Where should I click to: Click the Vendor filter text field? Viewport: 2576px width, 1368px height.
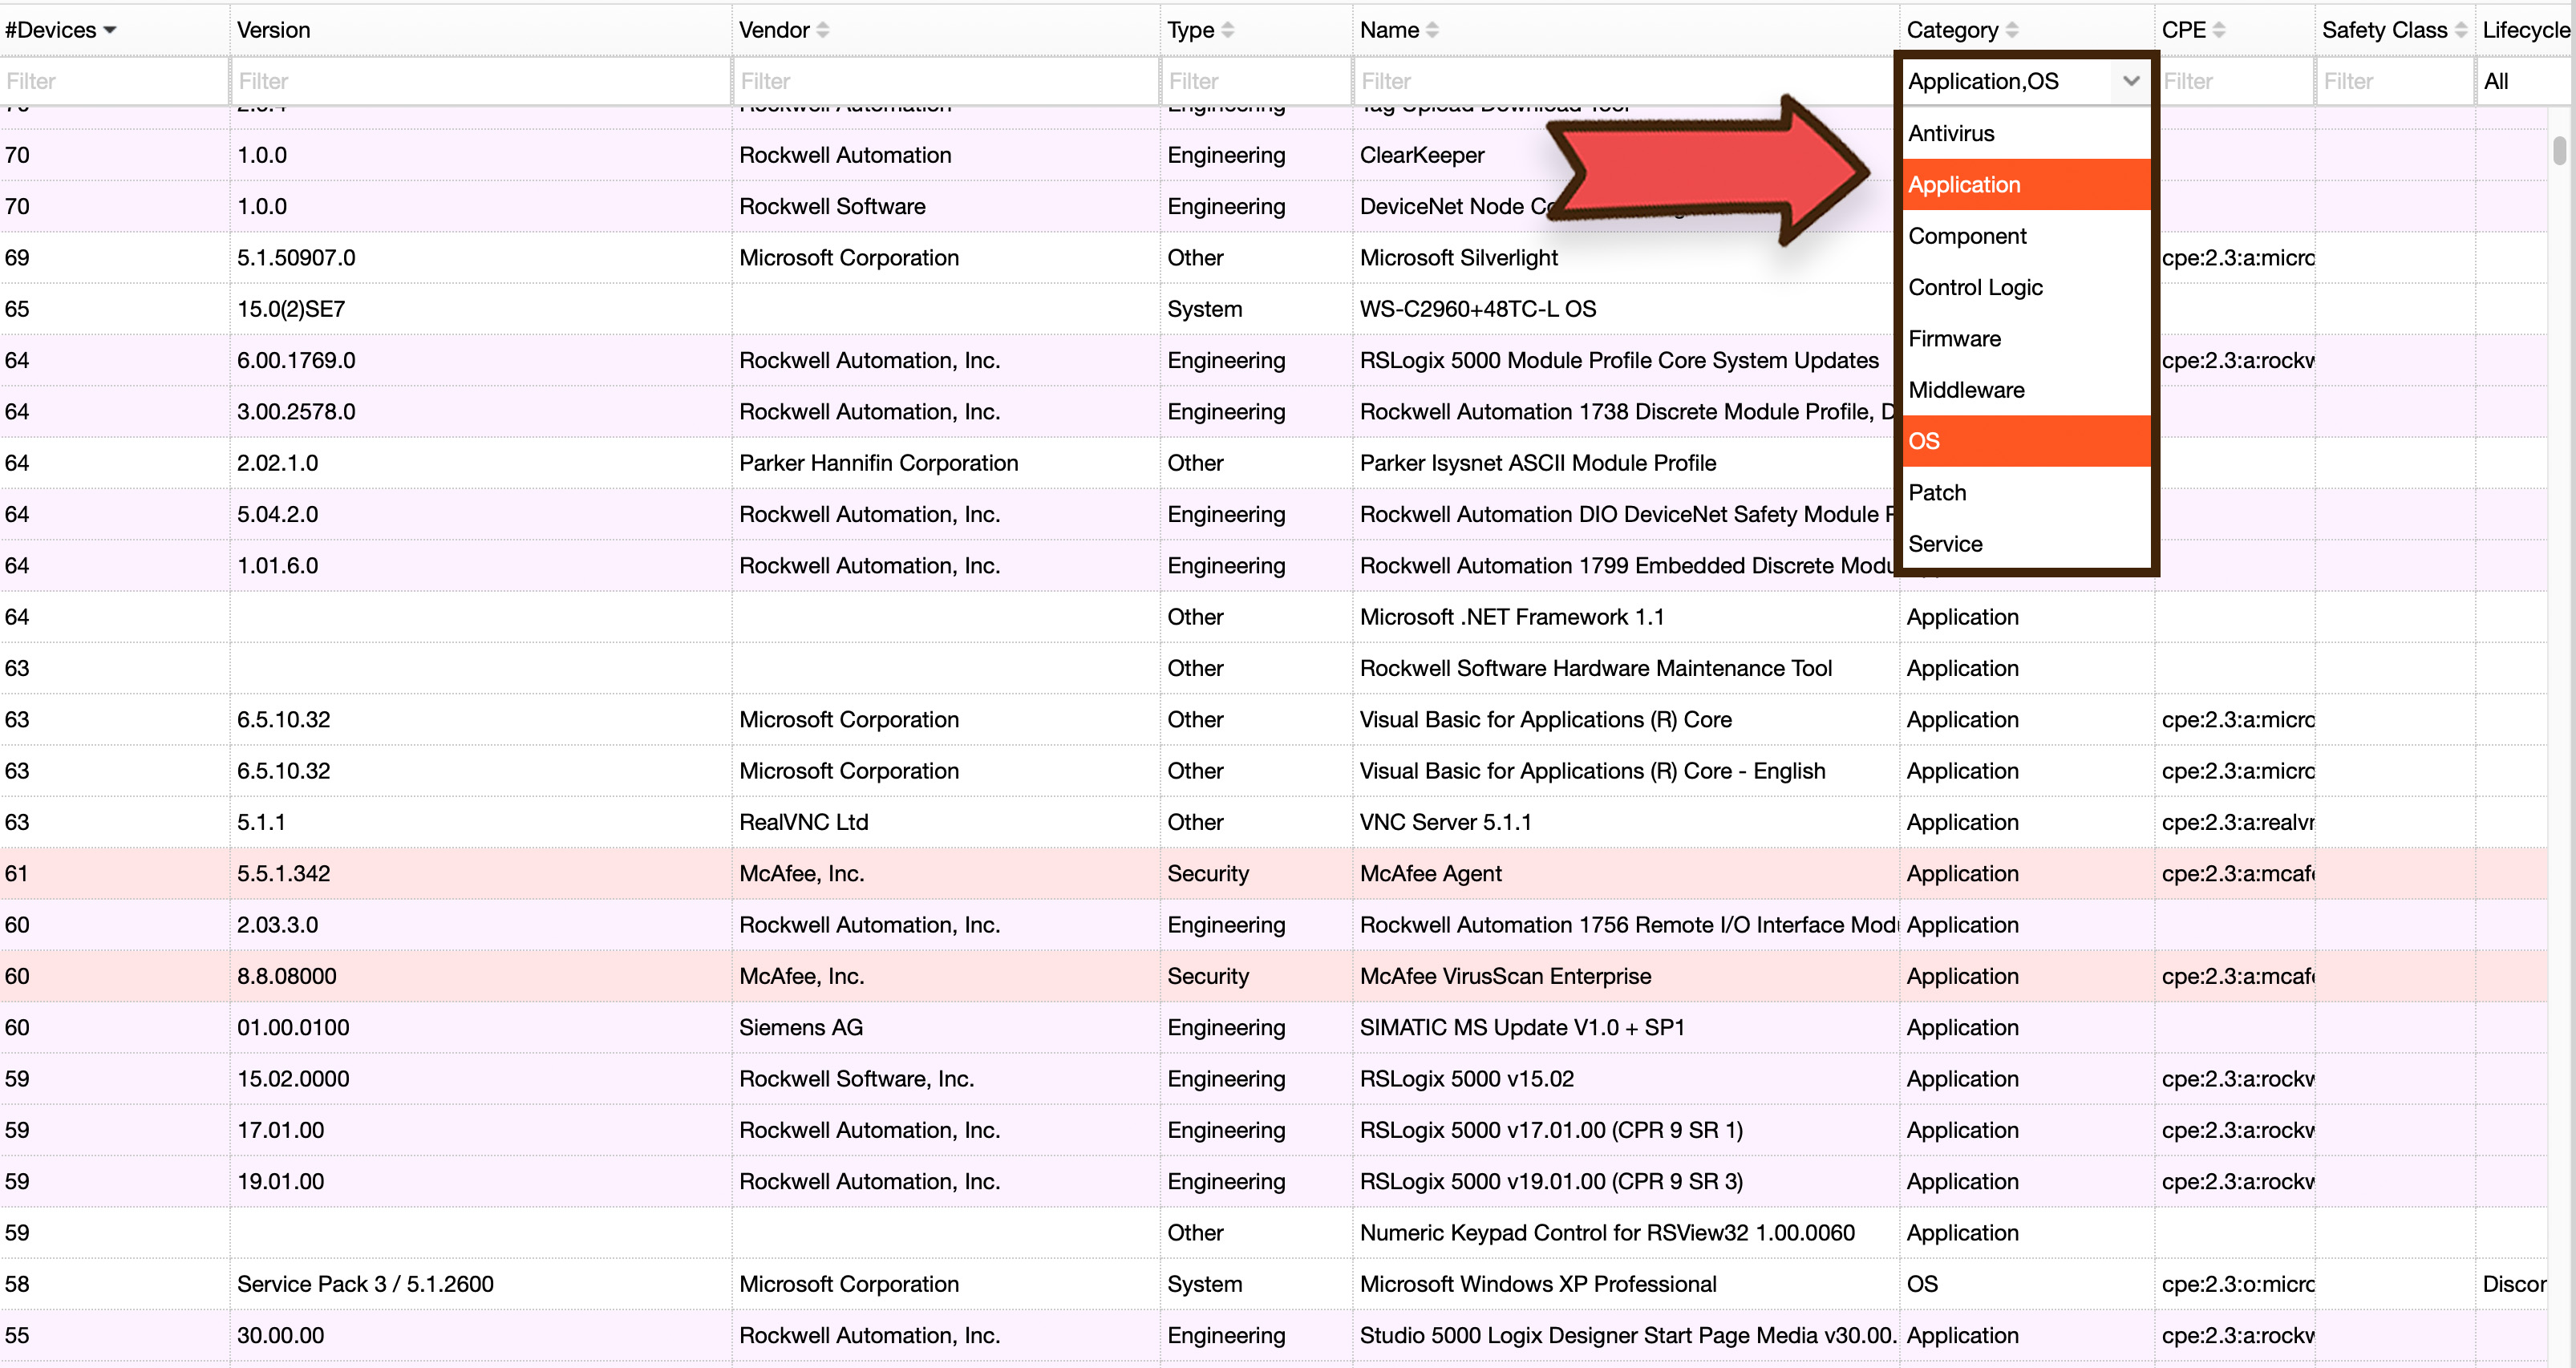click(x=945, y=81)
